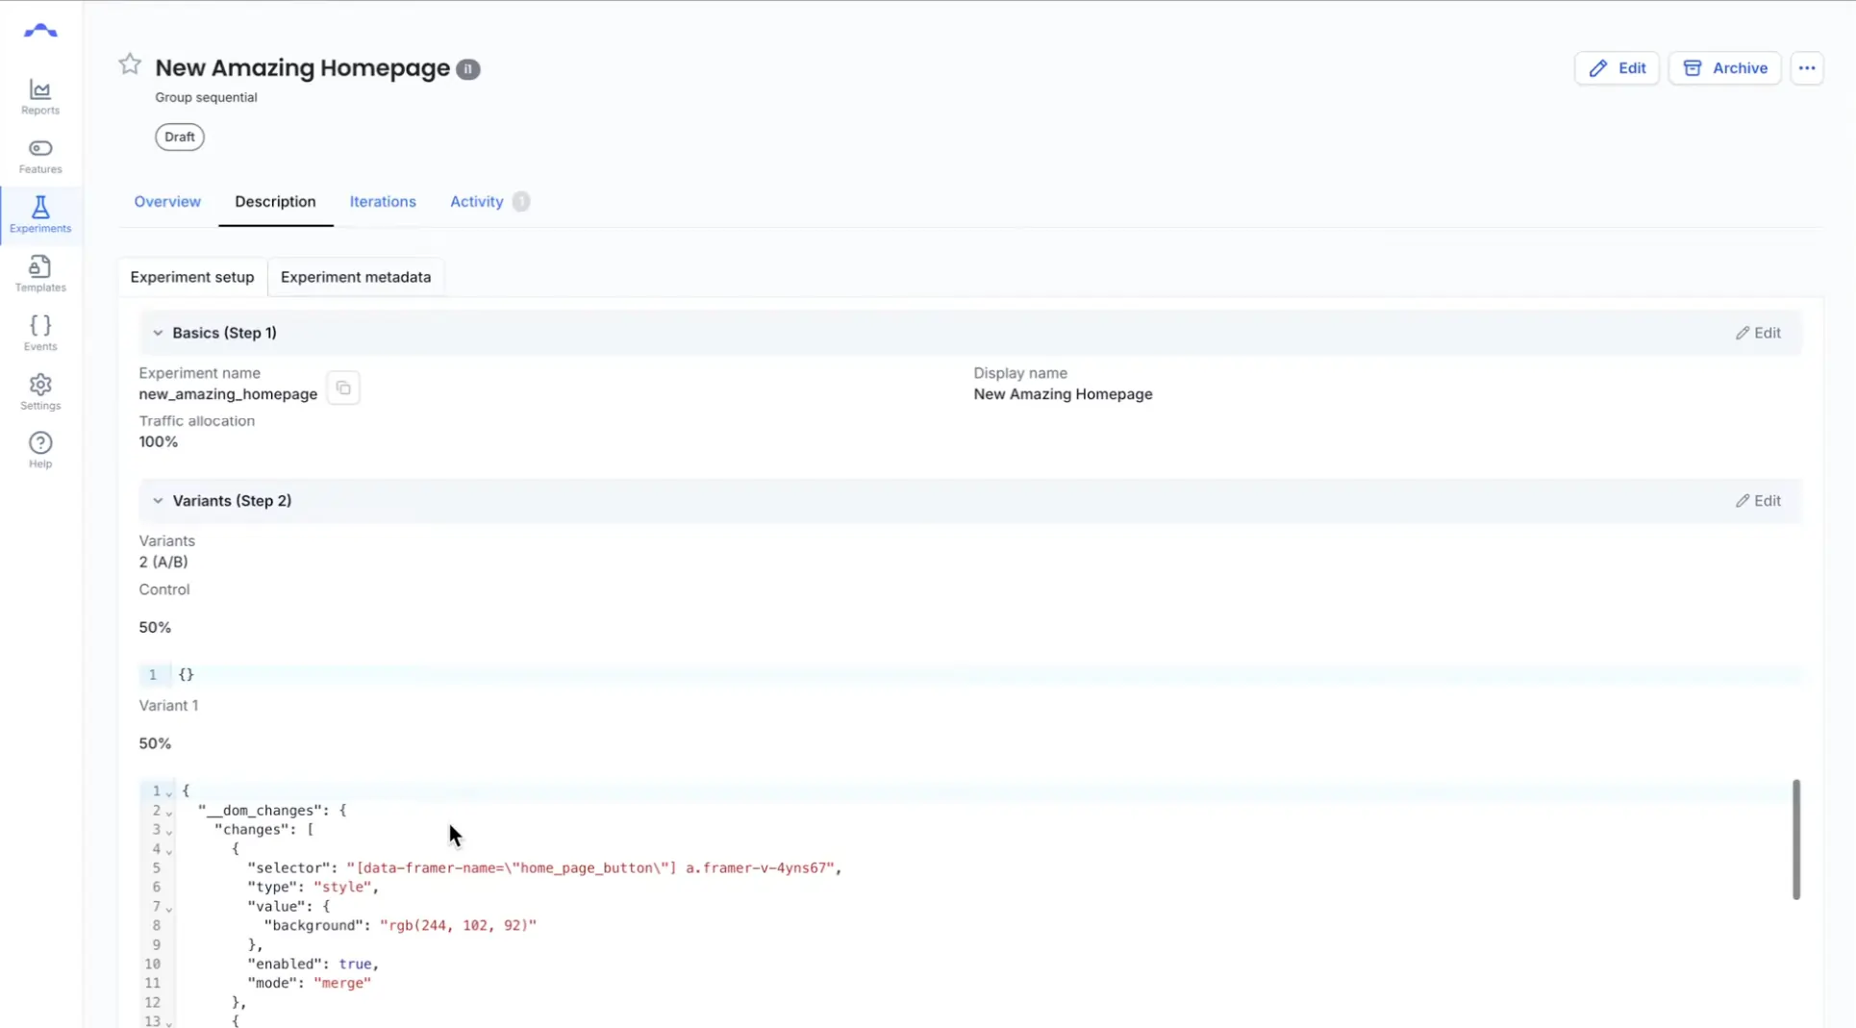Click the logo icon at top left
Screen dimensions: 1856x1028
pyautogui.click(x=40, y=32)
